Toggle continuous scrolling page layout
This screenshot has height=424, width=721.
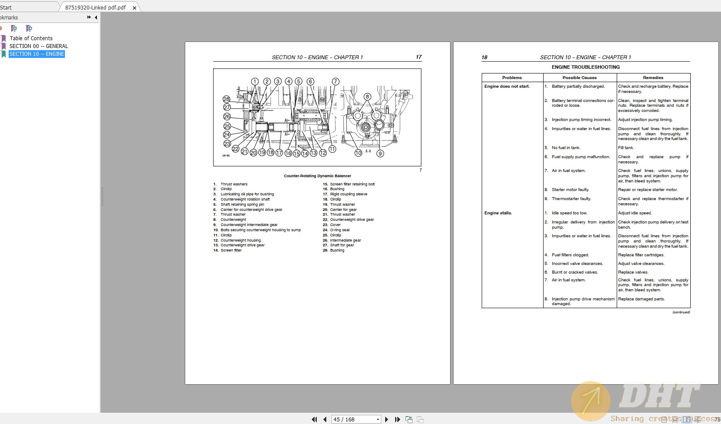(675, 419)
